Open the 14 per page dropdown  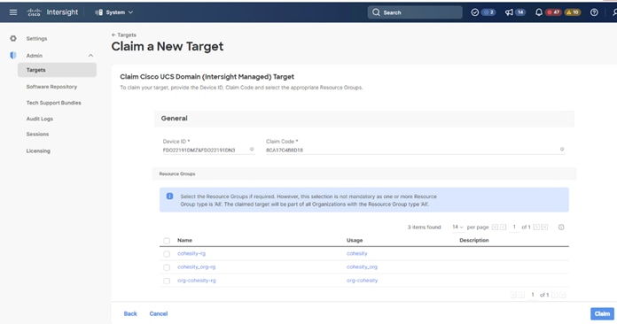[457, 227]
